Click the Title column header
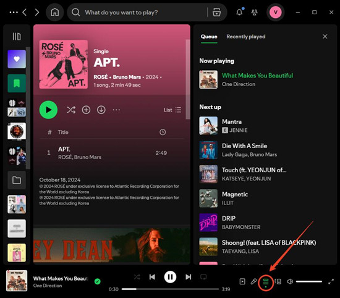This screenshot has height=298, width=340. 63,132
